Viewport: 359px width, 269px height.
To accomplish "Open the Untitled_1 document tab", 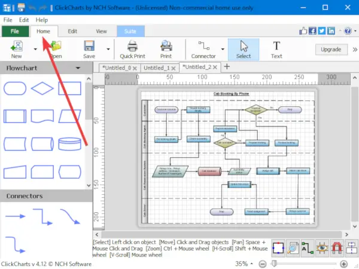I will pyautogui.click(x=157, y=68).
